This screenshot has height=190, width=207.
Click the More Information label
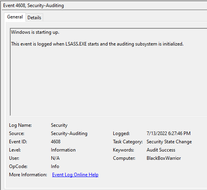click(28, 175)
